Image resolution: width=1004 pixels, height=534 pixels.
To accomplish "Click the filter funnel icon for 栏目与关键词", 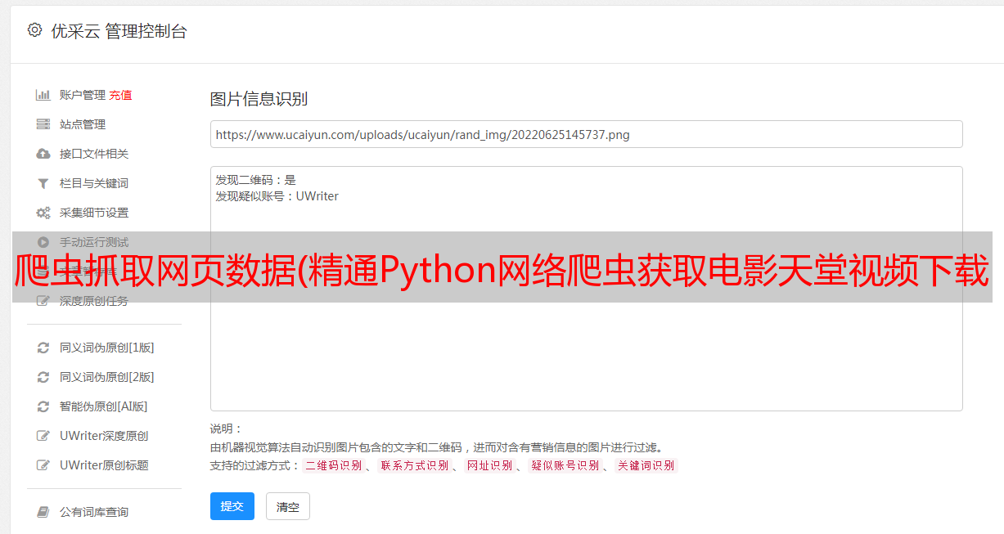I will [x=43, y=183].
